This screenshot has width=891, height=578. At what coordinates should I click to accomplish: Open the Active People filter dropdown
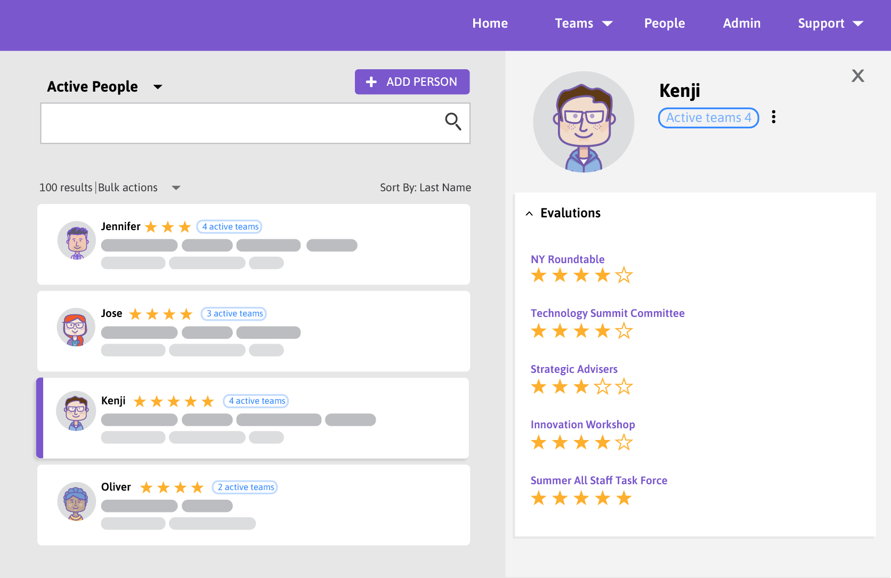[158, 86]
